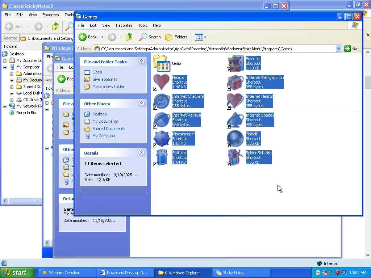Screen dimensions: 371x278
Task: Select Desktop in the Folders tree
Action: tap(16, 54)
